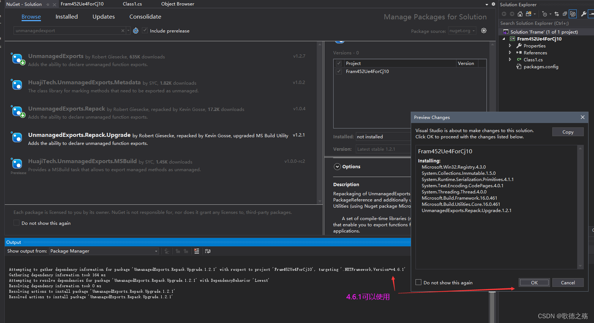
Task: Toggle Show All Files icon
Action: pyautogui.click(x=573, y=14)
